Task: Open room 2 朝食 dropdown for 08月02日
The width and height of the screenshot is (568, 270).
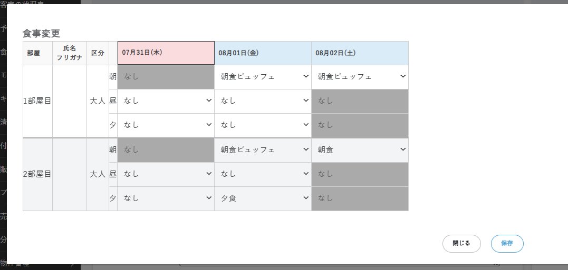Action: pos(360,150)
